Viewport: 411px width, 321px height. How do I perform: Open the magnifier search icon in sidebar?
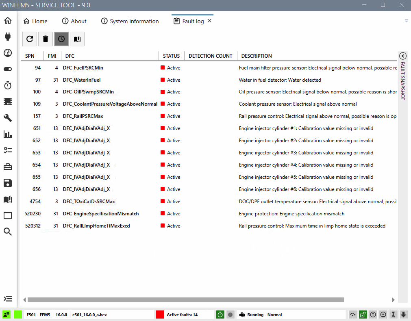pos(8,232)
